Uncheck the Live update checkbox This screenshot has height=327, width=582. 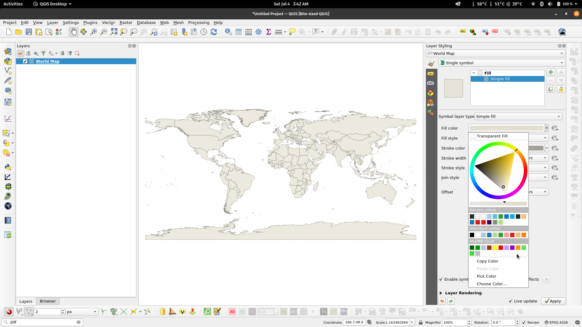[x=510, y=301]
